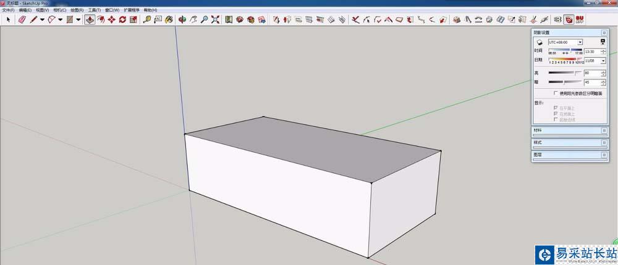Screen dimensions: 618x265
Task: Open the Tools (T) menu
Action: point(95,10)
